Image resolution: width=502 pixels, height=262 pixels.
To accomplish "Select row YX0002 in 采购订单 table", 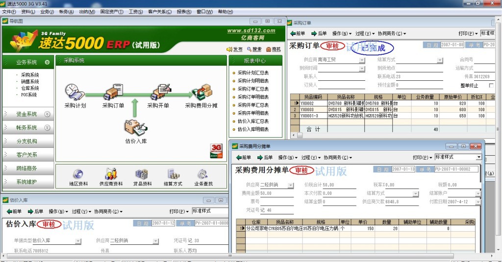I will click(393, 103).
